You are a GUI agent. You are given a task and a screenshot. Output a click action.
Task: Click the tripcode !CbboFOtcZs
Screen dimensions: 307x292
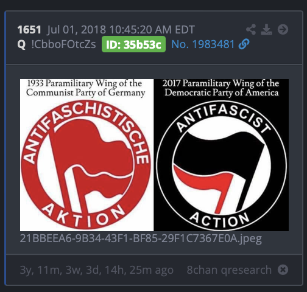[63, 44]
